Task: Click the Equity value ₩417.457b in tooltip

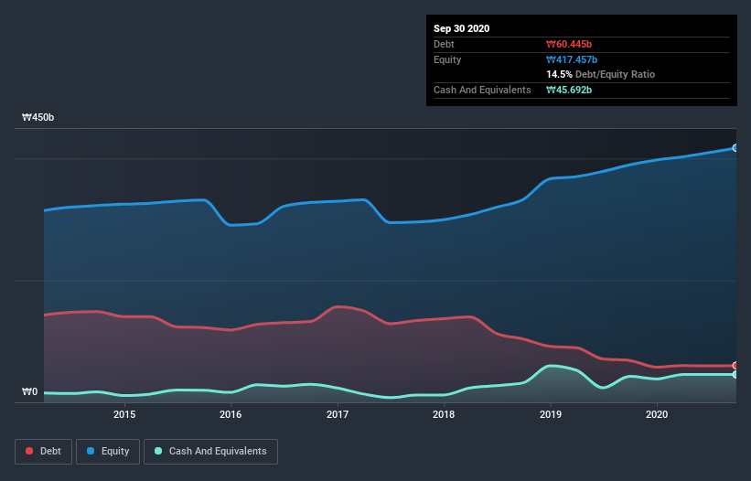Action: point(572,59)
